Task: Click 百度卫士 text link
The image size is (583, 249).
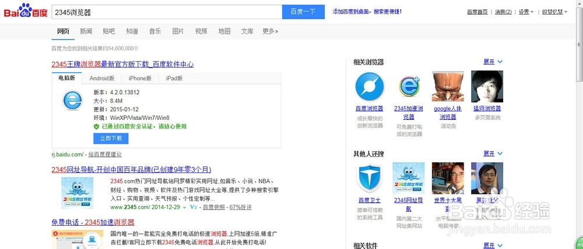Action: click(x=369, y=200)
